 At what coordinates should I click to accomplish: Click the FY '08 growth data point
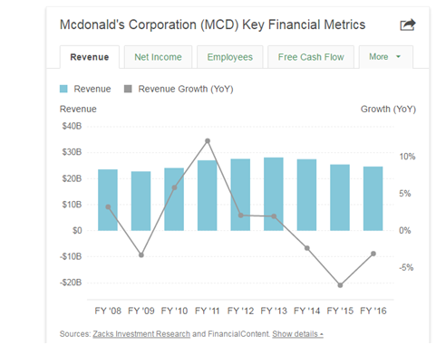click(108, 207)
